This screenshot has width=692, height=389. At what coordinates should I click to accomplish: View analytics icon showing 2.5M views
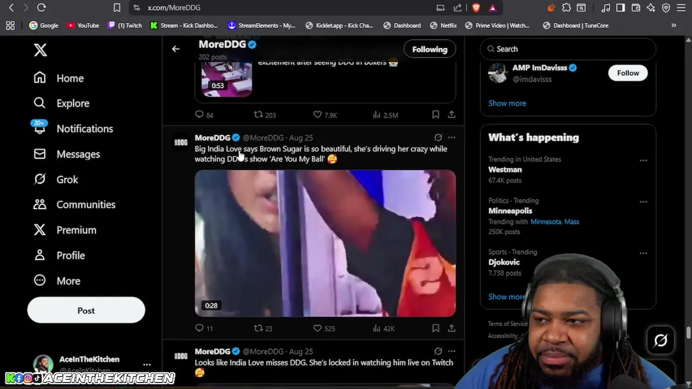point(377,115)
